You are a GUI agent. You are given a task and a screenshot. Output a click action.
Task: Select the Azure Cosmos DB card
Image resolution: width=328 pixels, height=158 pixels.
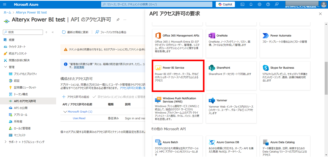tap(231, 147)
